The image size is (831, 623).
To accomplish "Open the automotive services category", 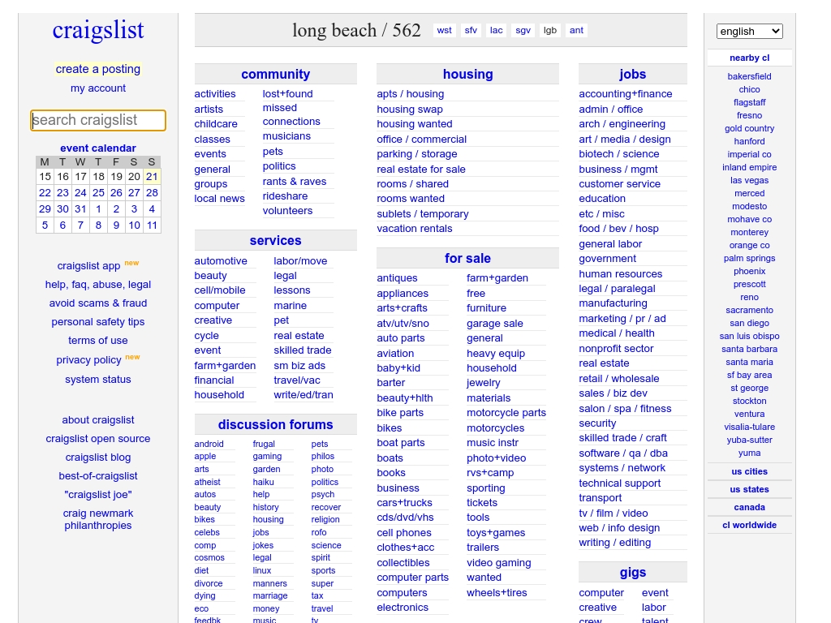I will tap(221, 260).
